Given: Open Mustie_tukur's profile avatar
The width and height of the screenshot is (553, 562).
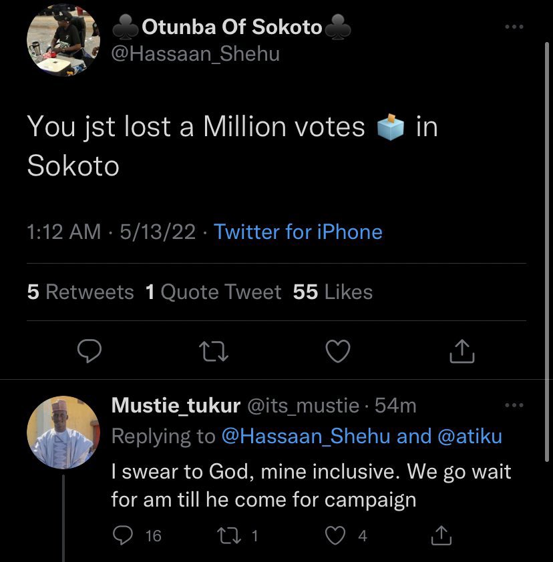Looking at the screenshot, I should (x=63, y=433).
